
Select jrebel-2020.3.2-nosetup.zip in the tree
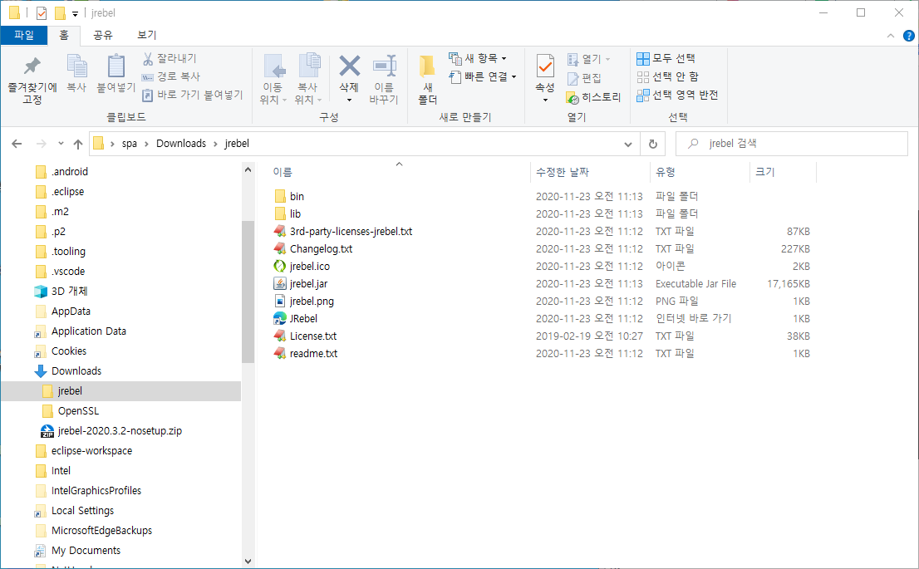point(120,431)
